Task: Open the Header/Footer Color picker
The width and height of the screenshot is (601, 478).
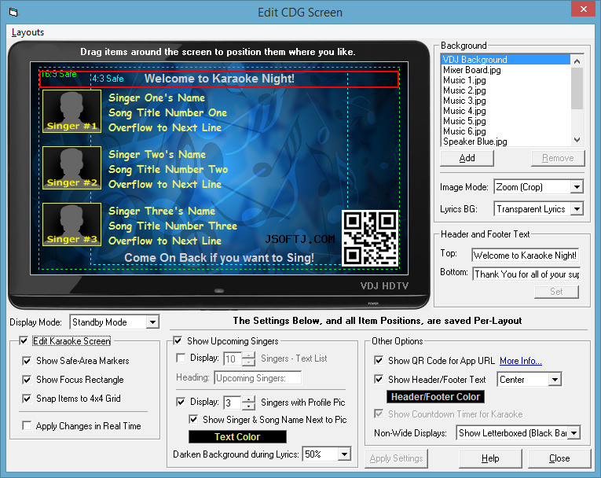Action: 435,397
